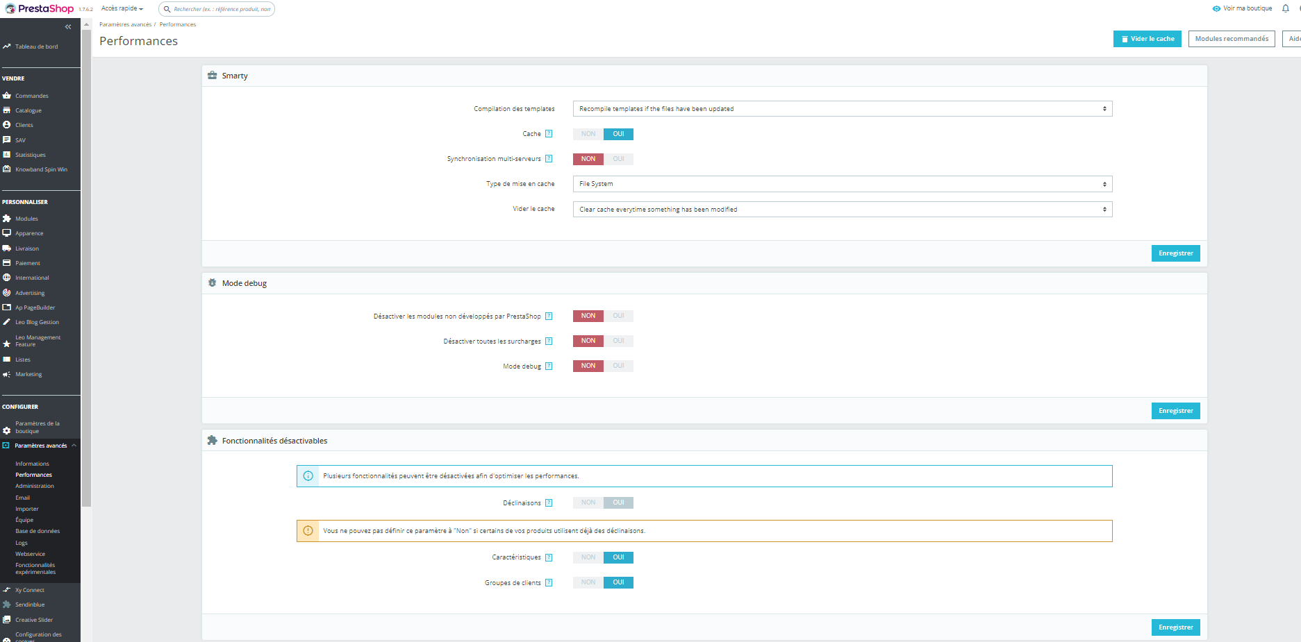Click help icon beside Caractéristiques

point(549,557)
